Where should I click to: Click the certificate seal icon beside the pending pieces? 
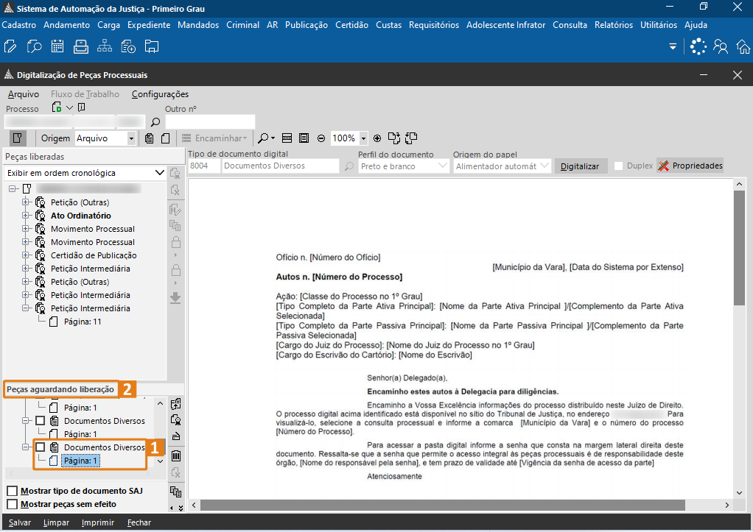176,419
